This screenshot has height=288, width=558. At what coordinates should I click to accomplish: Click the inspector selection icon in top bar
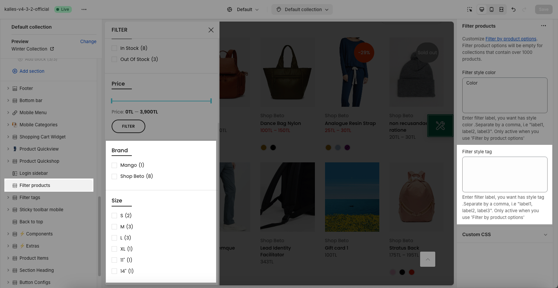tap(470, 9)
